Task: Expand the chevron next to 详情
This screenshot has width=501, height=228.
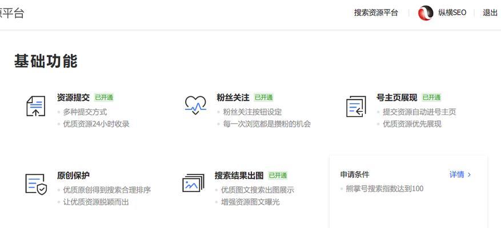Action: (x=469, y=175)
